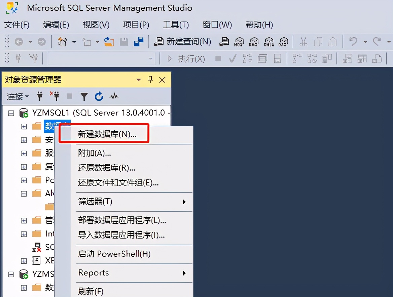This screenshot has width=393, height=297.
Task: Expand the 安 folder tree node
Action: point(24,140)
